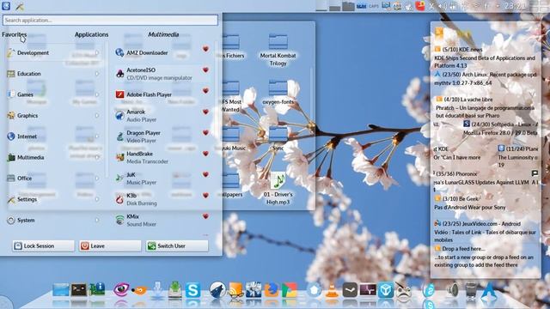Click the speaker icon in the dock
Image resolution: width=550 pixels, height=309 pixels.
[453, 290]
